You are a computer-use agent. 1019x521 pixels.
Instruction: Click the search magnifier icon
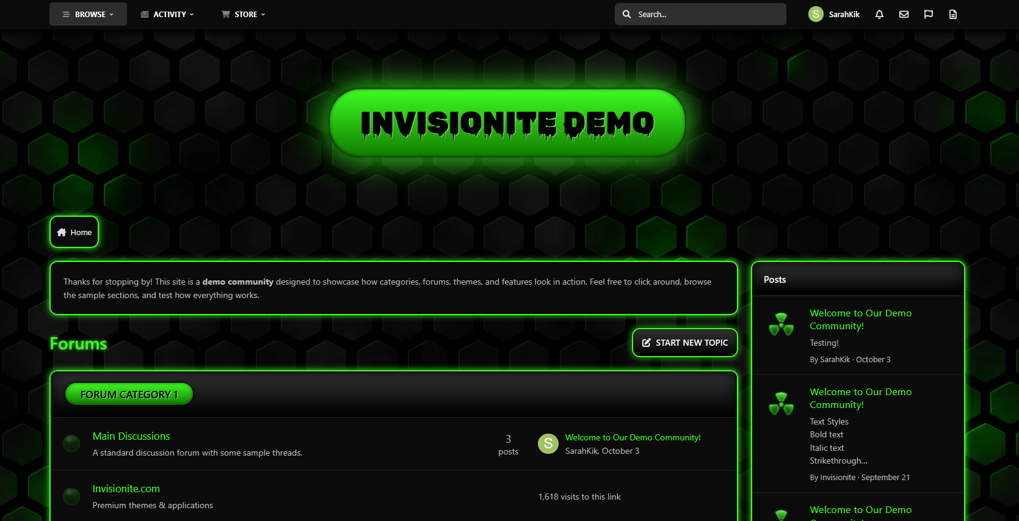tap(627, 14)
